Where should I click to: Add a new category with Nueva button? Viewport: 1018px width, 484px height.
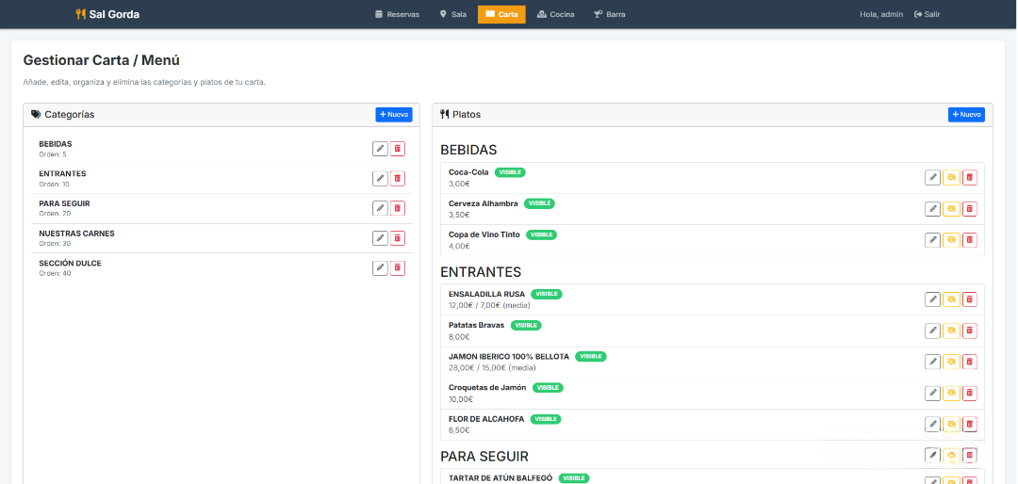(x=394, y=115)
